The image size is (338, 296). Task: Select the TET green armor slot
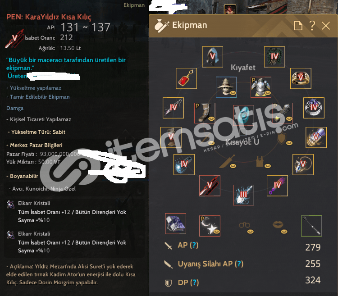point(274,57)
